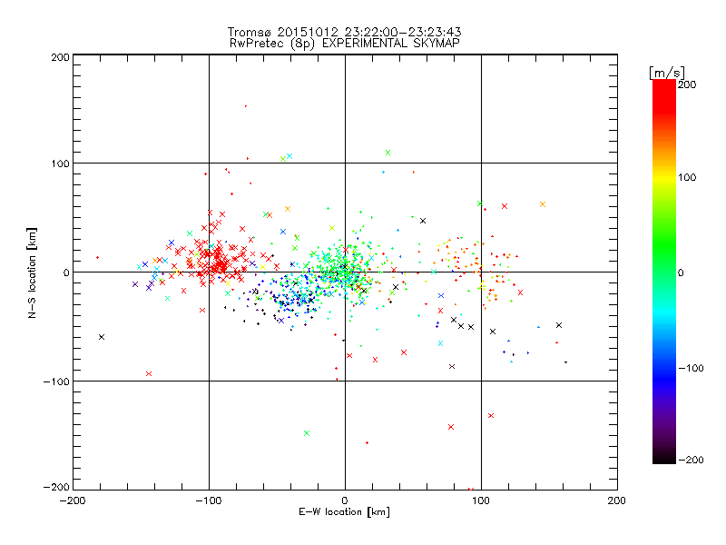The height and width of the screenshot is (545, 726).
Task: Click the "E-W location [km]" axis label
Action: [344, 511]
